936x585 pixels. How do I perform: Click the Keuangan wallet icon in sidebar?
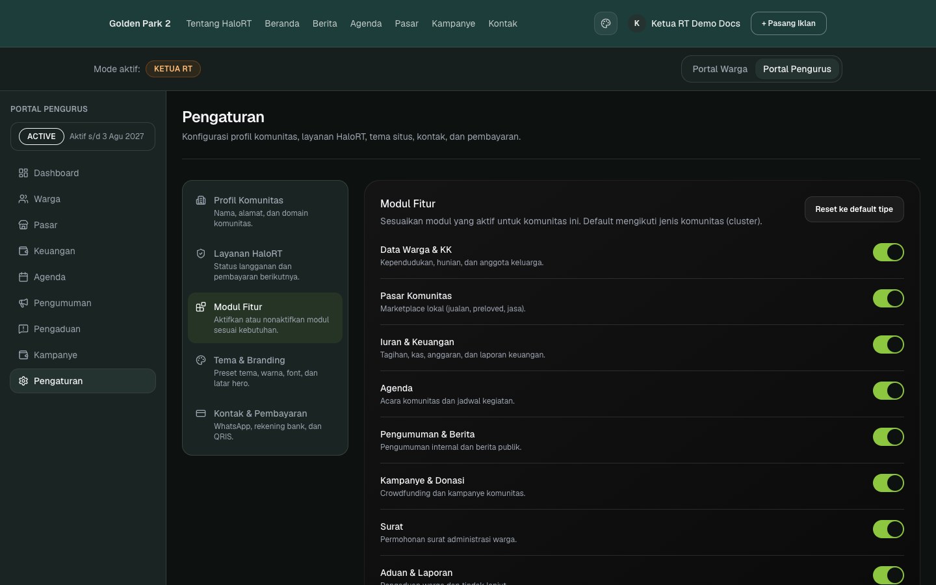tap(23, 251)
